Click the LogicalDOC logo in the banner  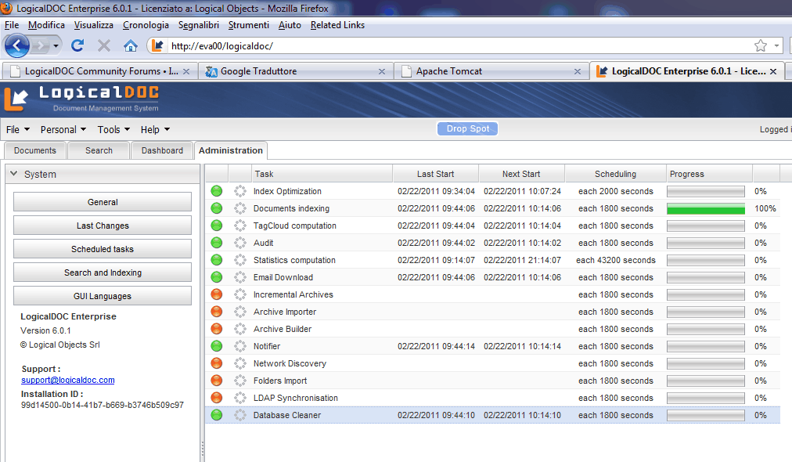82,99
